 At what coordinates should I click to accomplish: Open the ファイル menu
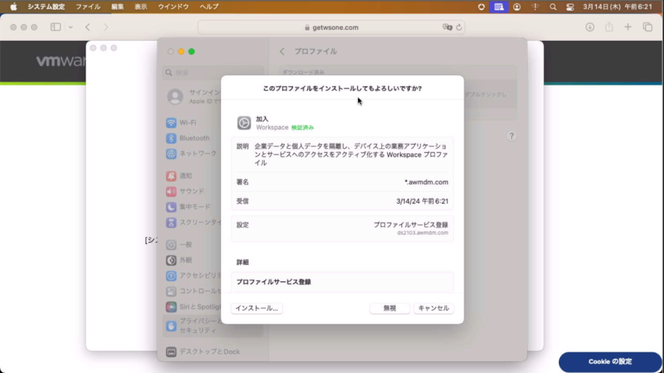(88, 6)
